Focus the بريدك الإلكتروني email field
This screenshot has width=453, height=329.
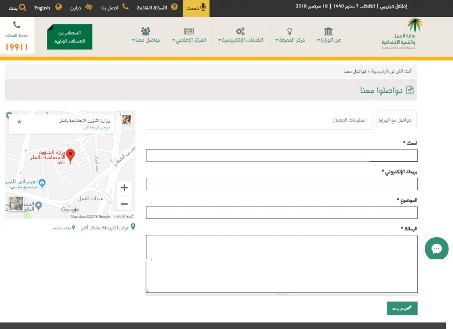click(x=282, y=184)
